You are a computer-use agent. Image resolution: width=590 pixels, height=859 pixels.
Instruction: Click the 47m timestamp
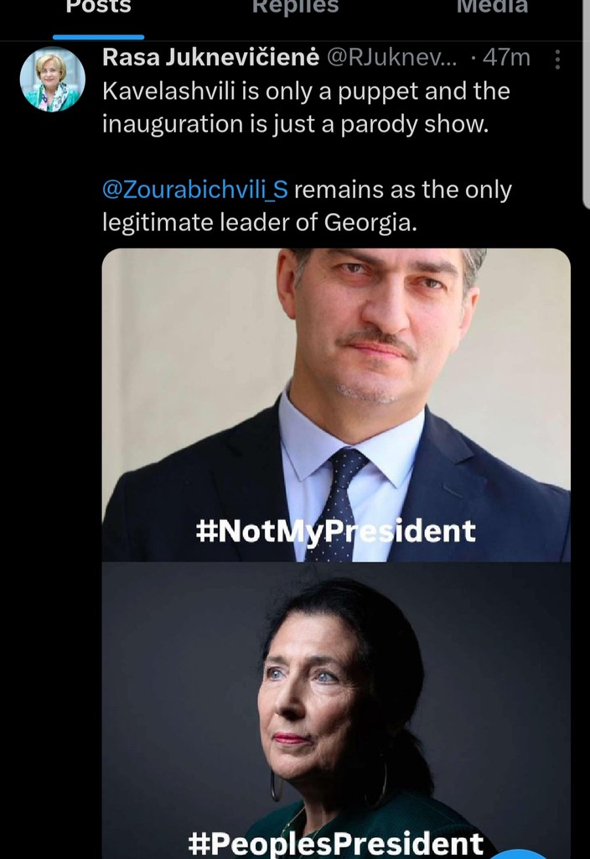507,58
